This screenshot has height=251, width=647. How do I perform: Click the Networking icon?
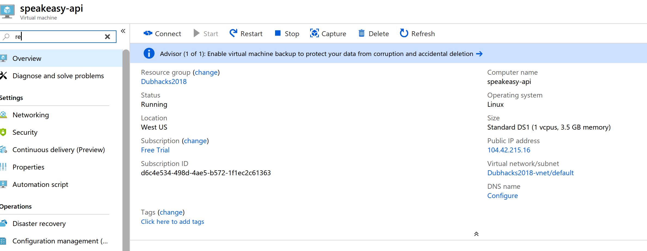(x=3, y=115)
